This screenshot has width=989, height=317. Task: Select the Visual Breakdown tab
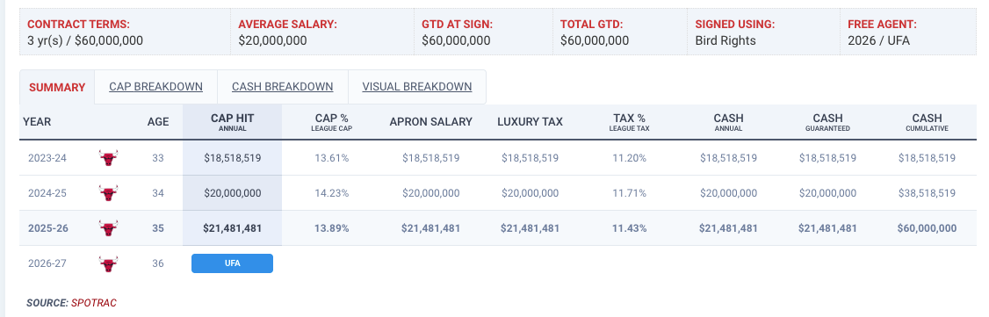coord(417,87)
